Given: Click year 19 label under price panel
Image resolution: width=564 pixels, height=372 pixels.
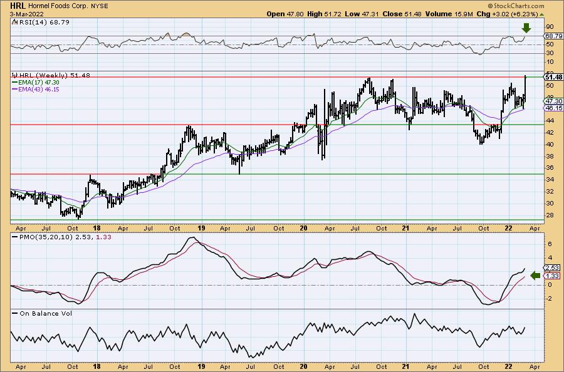Looking at the screenshot, I should [x=201, y=228].
